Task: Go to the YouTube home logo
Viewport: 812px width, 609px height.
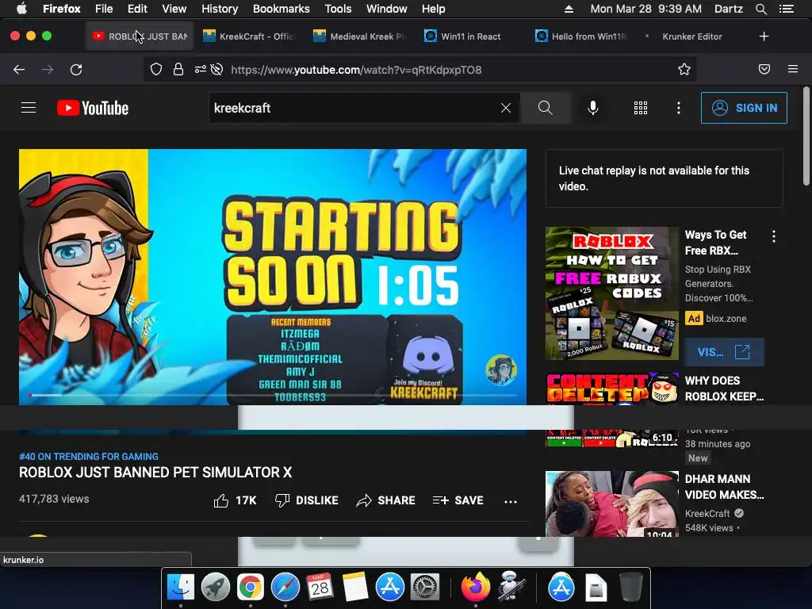Action: tap(93, 108)
